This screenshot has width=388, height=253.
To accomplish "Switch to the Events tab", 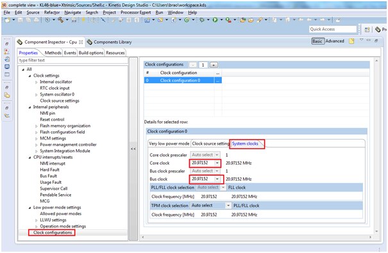I will point(70,53).
